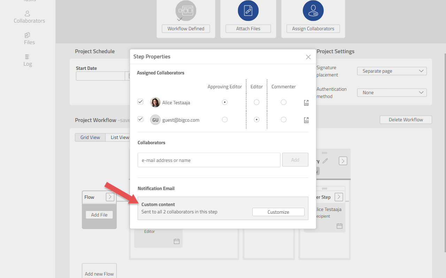
Task: Open the Files sidebar section
Action: 29,39
